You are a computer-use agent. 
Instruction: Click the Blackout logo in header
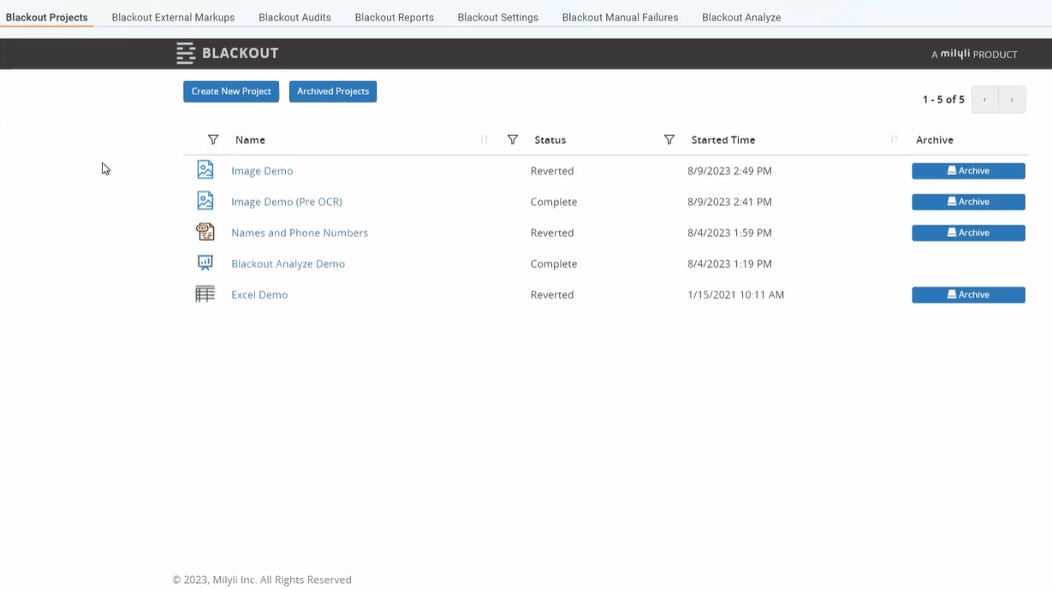pos(228,53)
